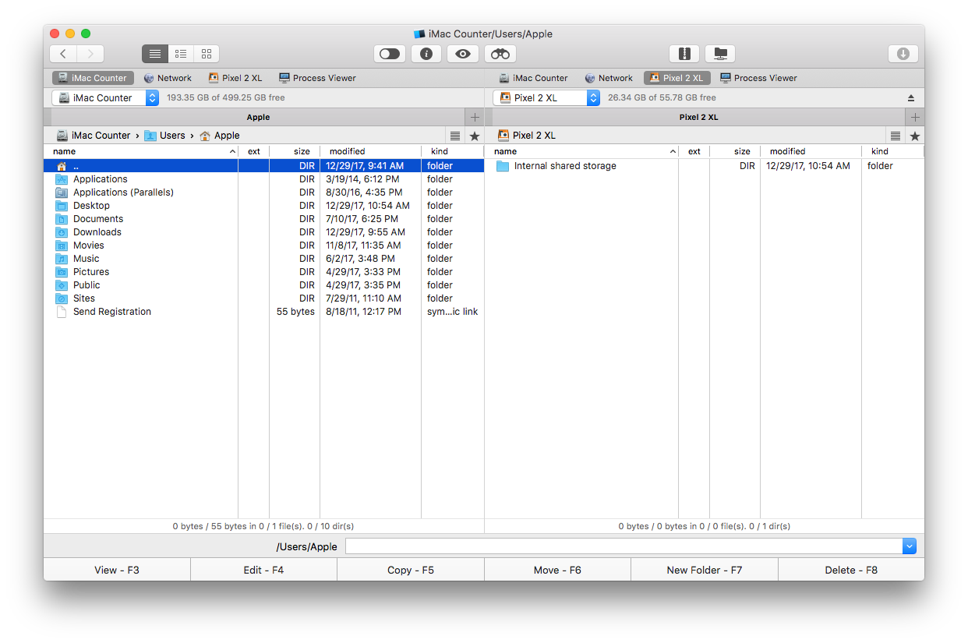The height and width of the screenshot is (643, 968).
Task: Eject Pixel 2 XL with the eject icon
Action: 910,97
